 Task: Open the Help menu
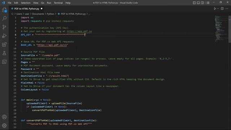tap(68, 3)
